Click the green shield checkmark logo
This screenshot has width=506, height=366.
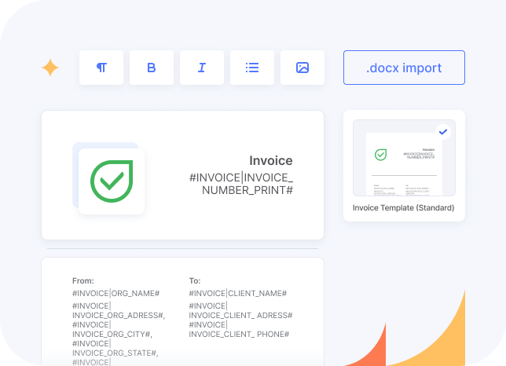pos(112,181)
